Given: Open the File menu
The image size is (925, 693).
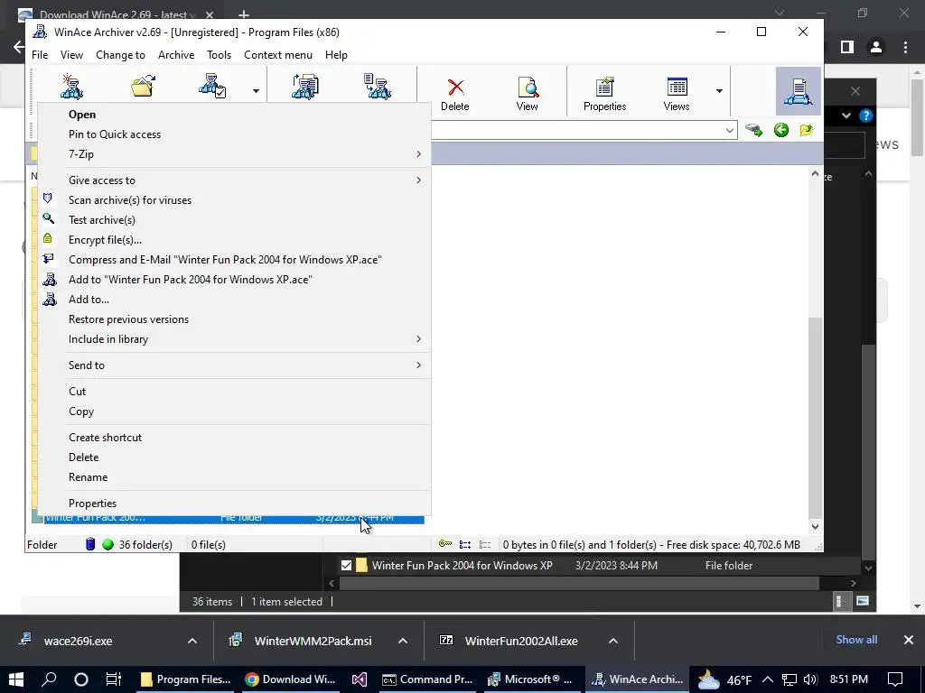Looking at the screenshot, I should [40, 55].
